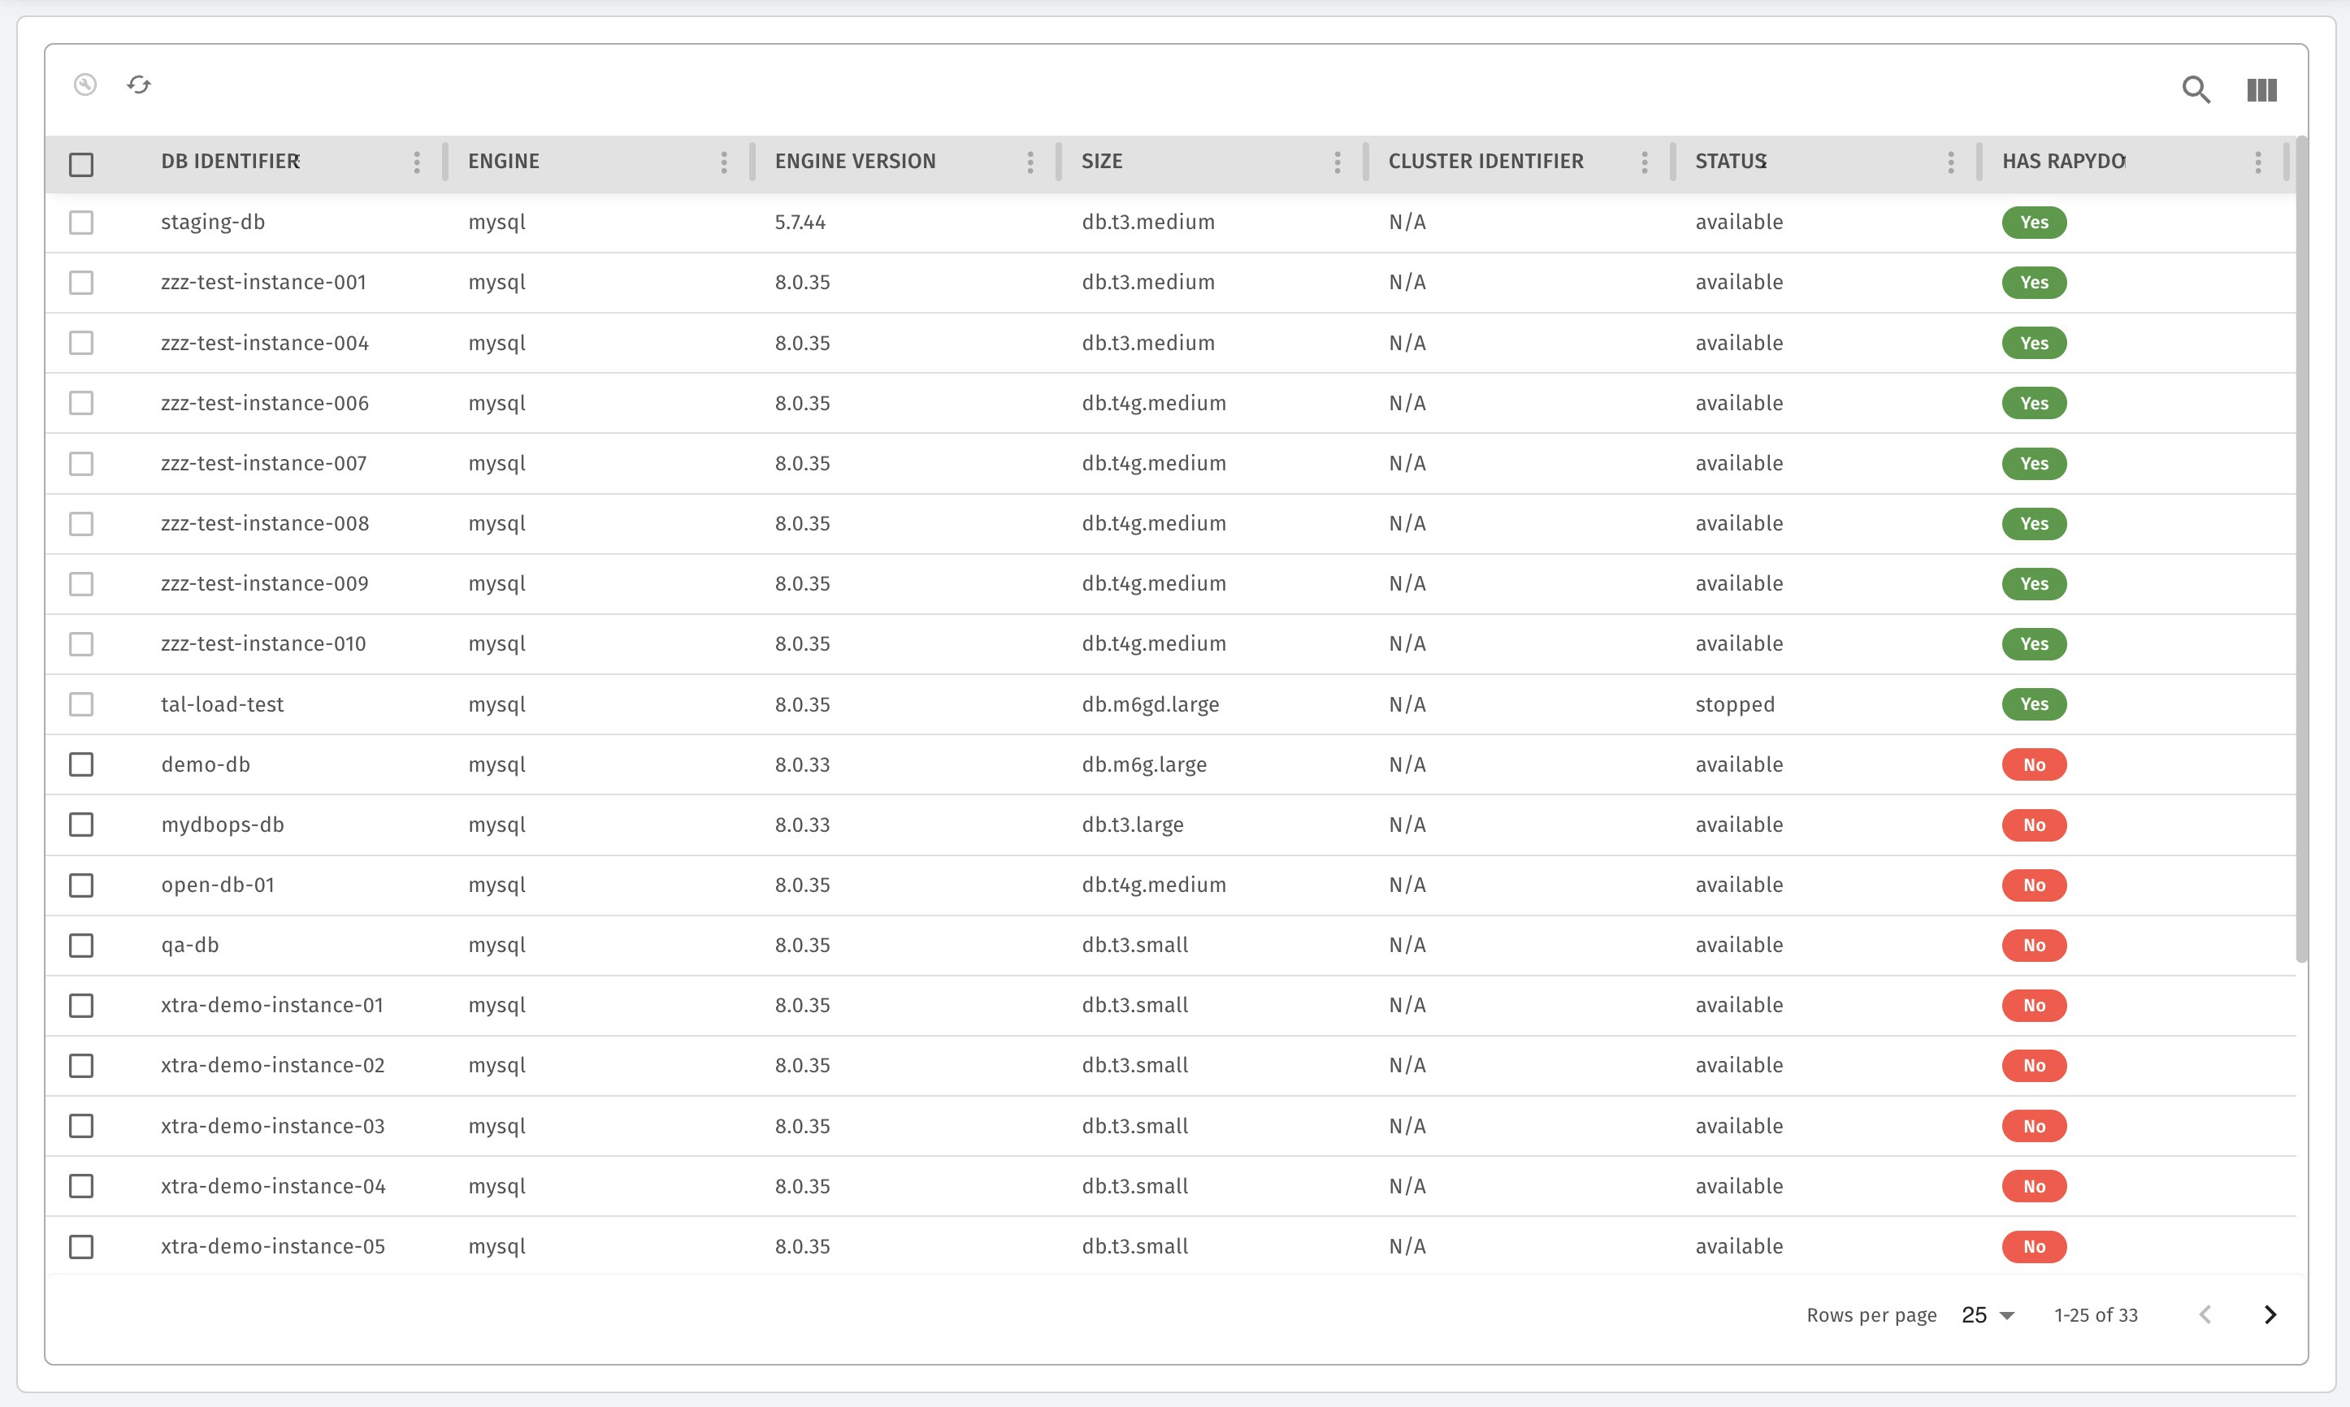Click the xtra-demo-instance-03 row
The image size is (2350, 1407).
point(272,1125)
